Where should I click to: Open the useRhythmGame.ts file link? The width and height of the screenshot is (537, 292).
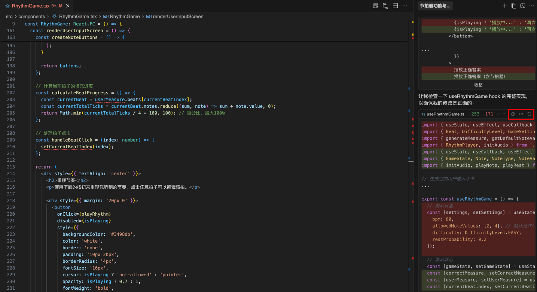(445, 114)
